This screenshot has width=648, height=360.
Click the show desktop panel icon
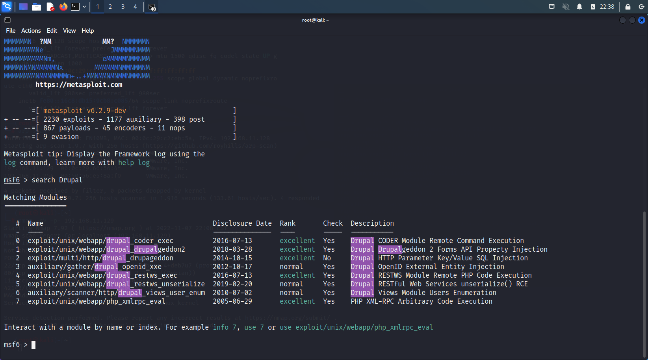coord(23,7)
